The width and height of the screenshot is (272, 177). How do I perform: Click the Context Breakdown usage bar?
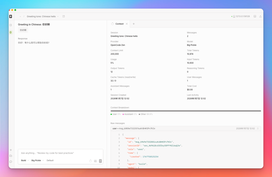click(186, 111)
